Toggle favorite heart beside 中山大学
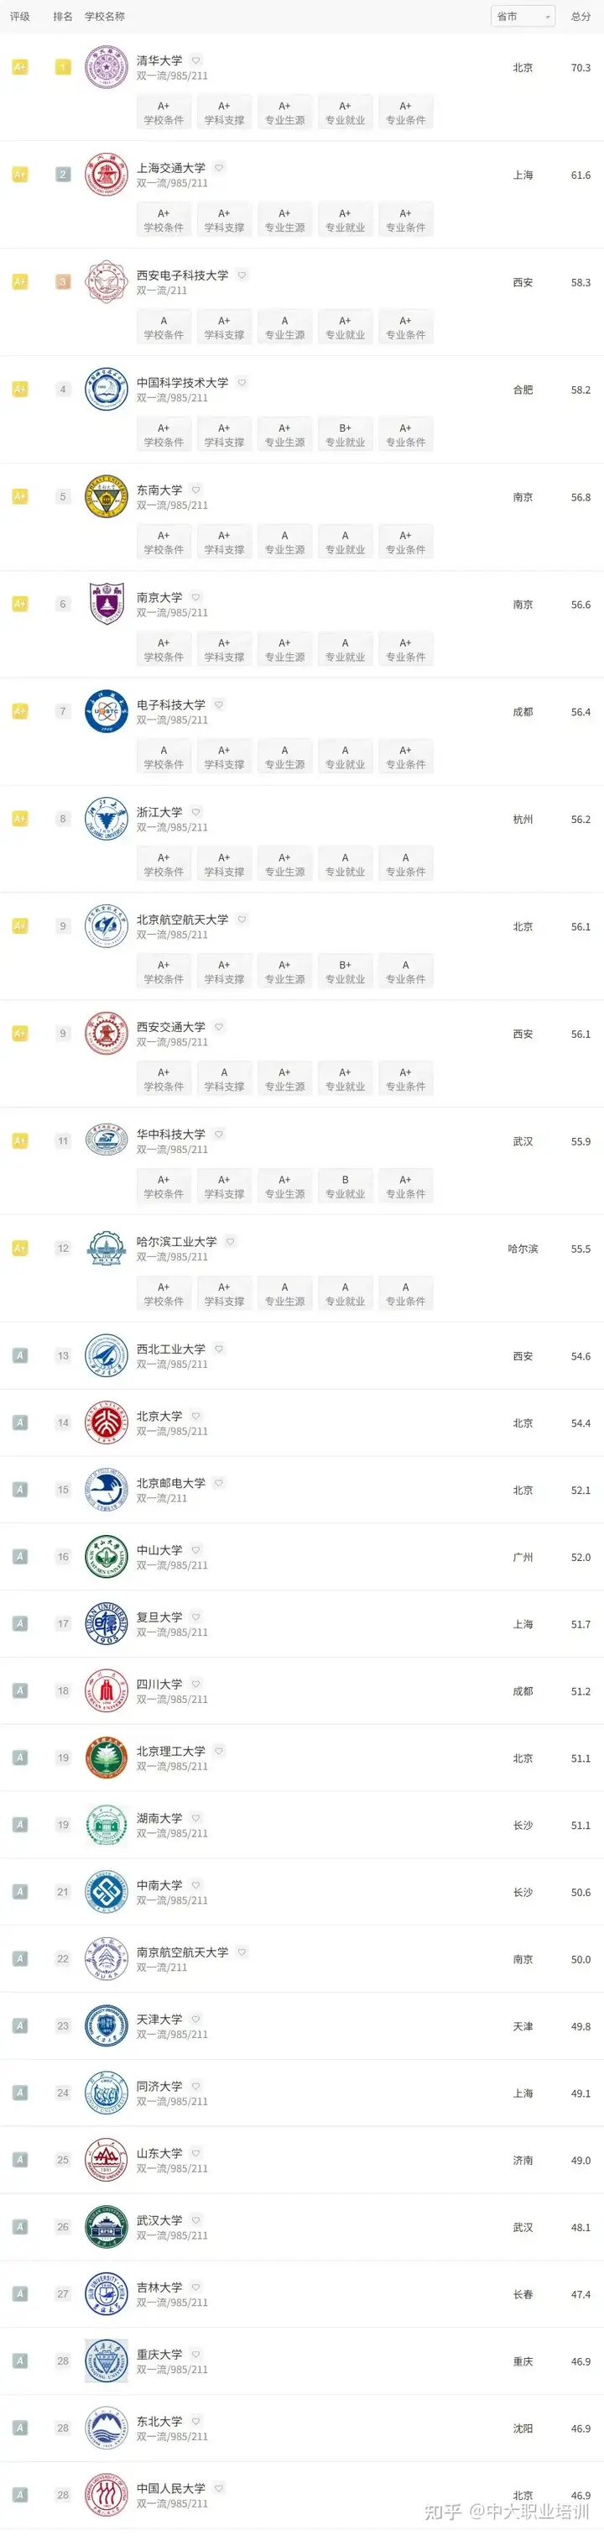This screenshot has height=2536, width=604. point(195,1548)
